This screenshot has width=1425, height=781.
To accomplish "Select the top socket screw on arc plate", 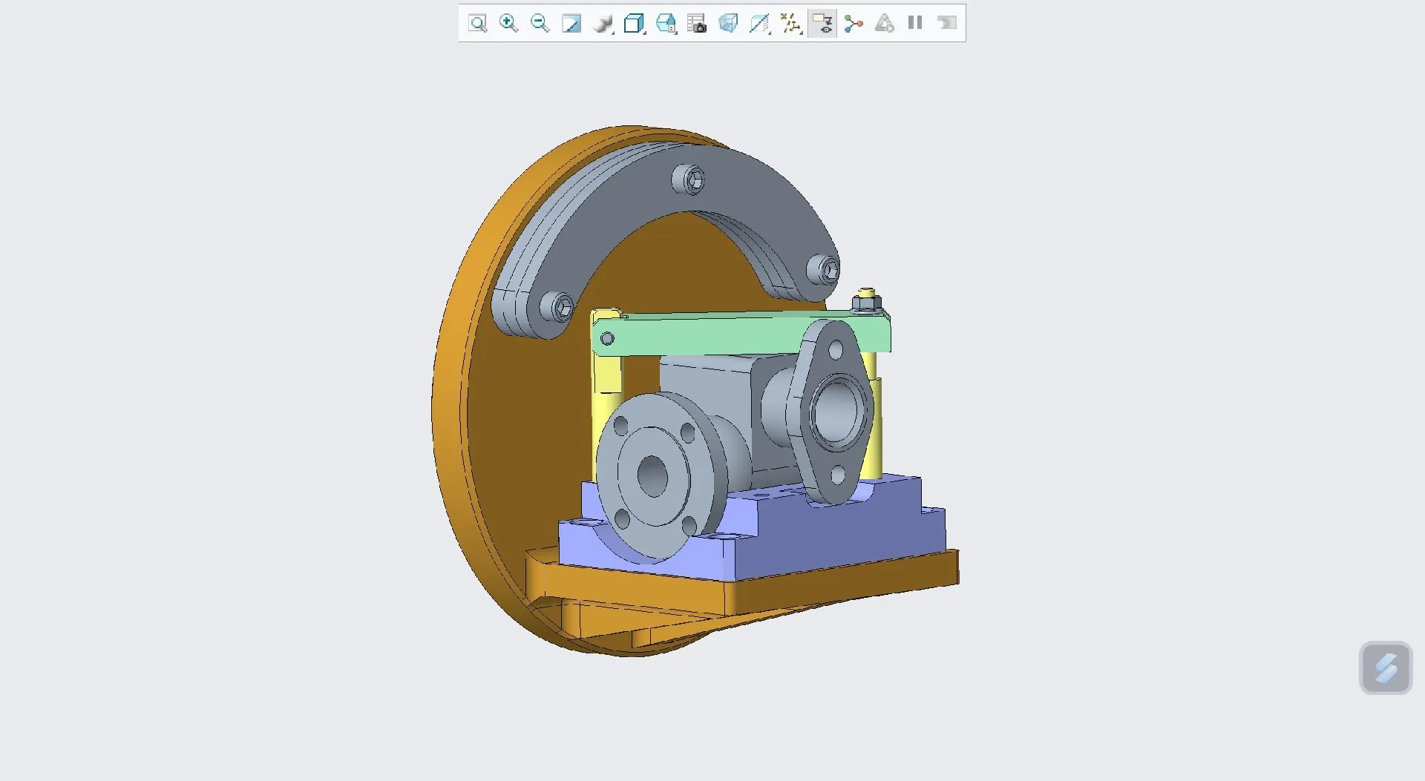I will click(689, 179).
